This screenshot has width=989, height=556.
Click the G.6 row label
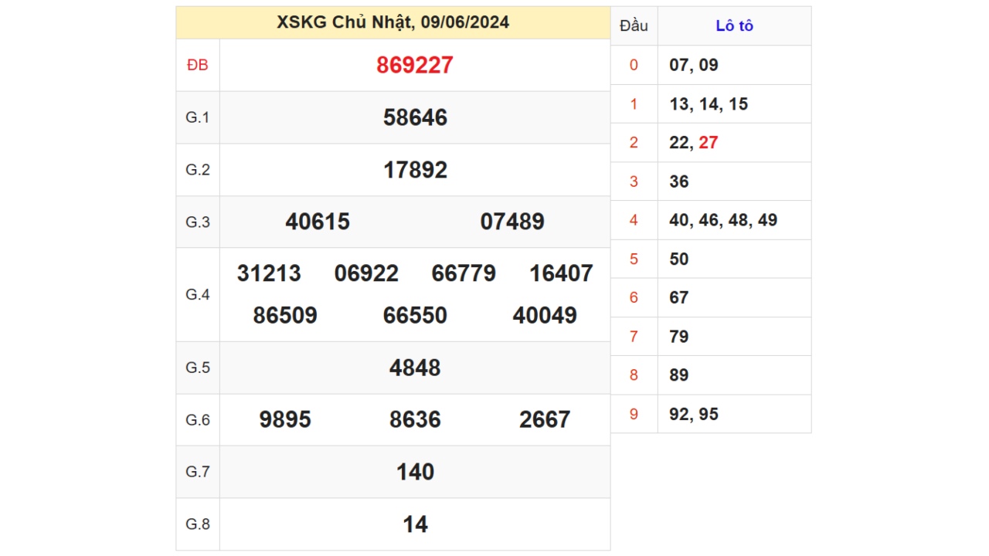point(198,419)
